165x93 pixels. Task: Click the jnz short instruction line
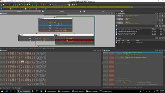click(36, 40)
